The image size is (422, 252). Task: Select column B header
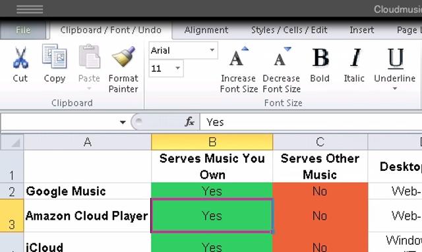(212, 142)
